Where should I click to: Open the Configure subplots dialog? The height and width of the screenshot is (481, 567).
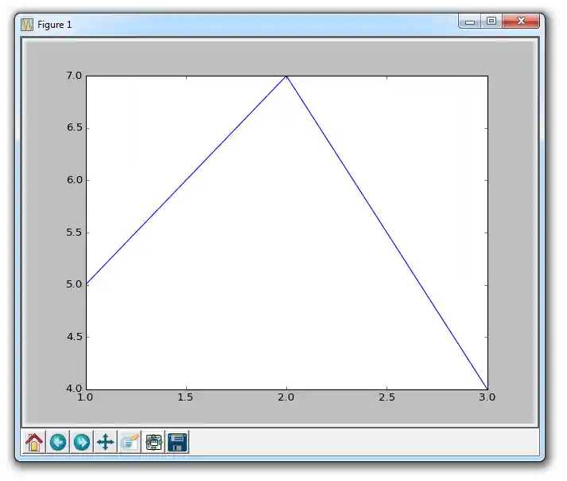[153, 442]
